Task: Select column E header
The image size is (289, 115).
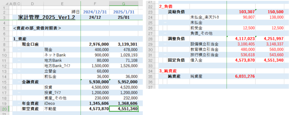Action: click(62, 3)
